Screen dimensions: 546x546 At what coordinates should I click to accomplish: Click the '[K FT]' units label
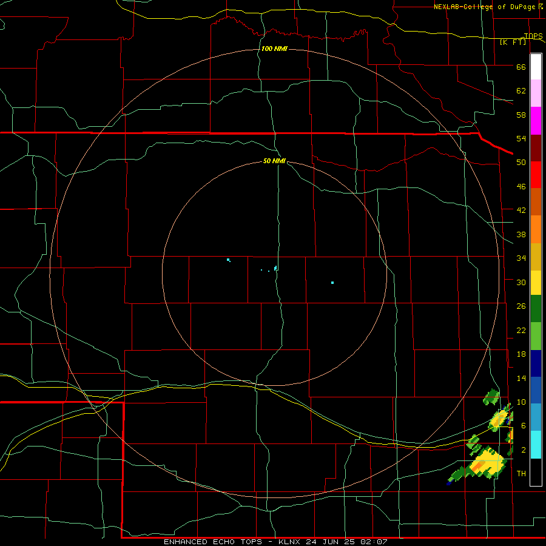513,42
